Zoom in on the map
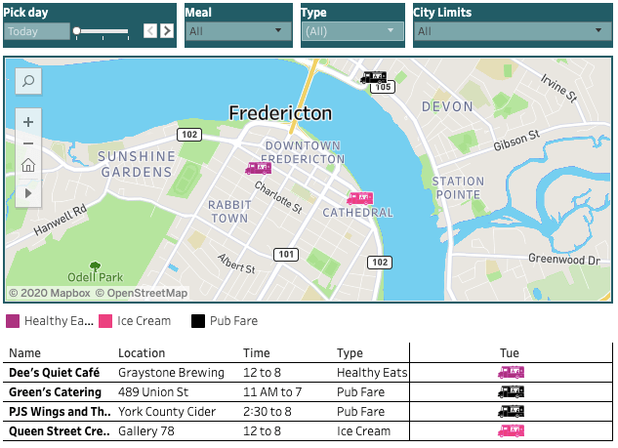 pyautogui.click(x=28, y=122)
